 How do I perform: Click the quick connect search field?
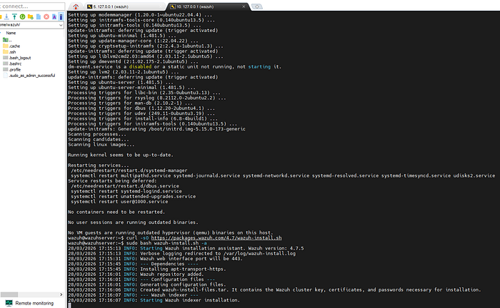click(x=32, y=6)
